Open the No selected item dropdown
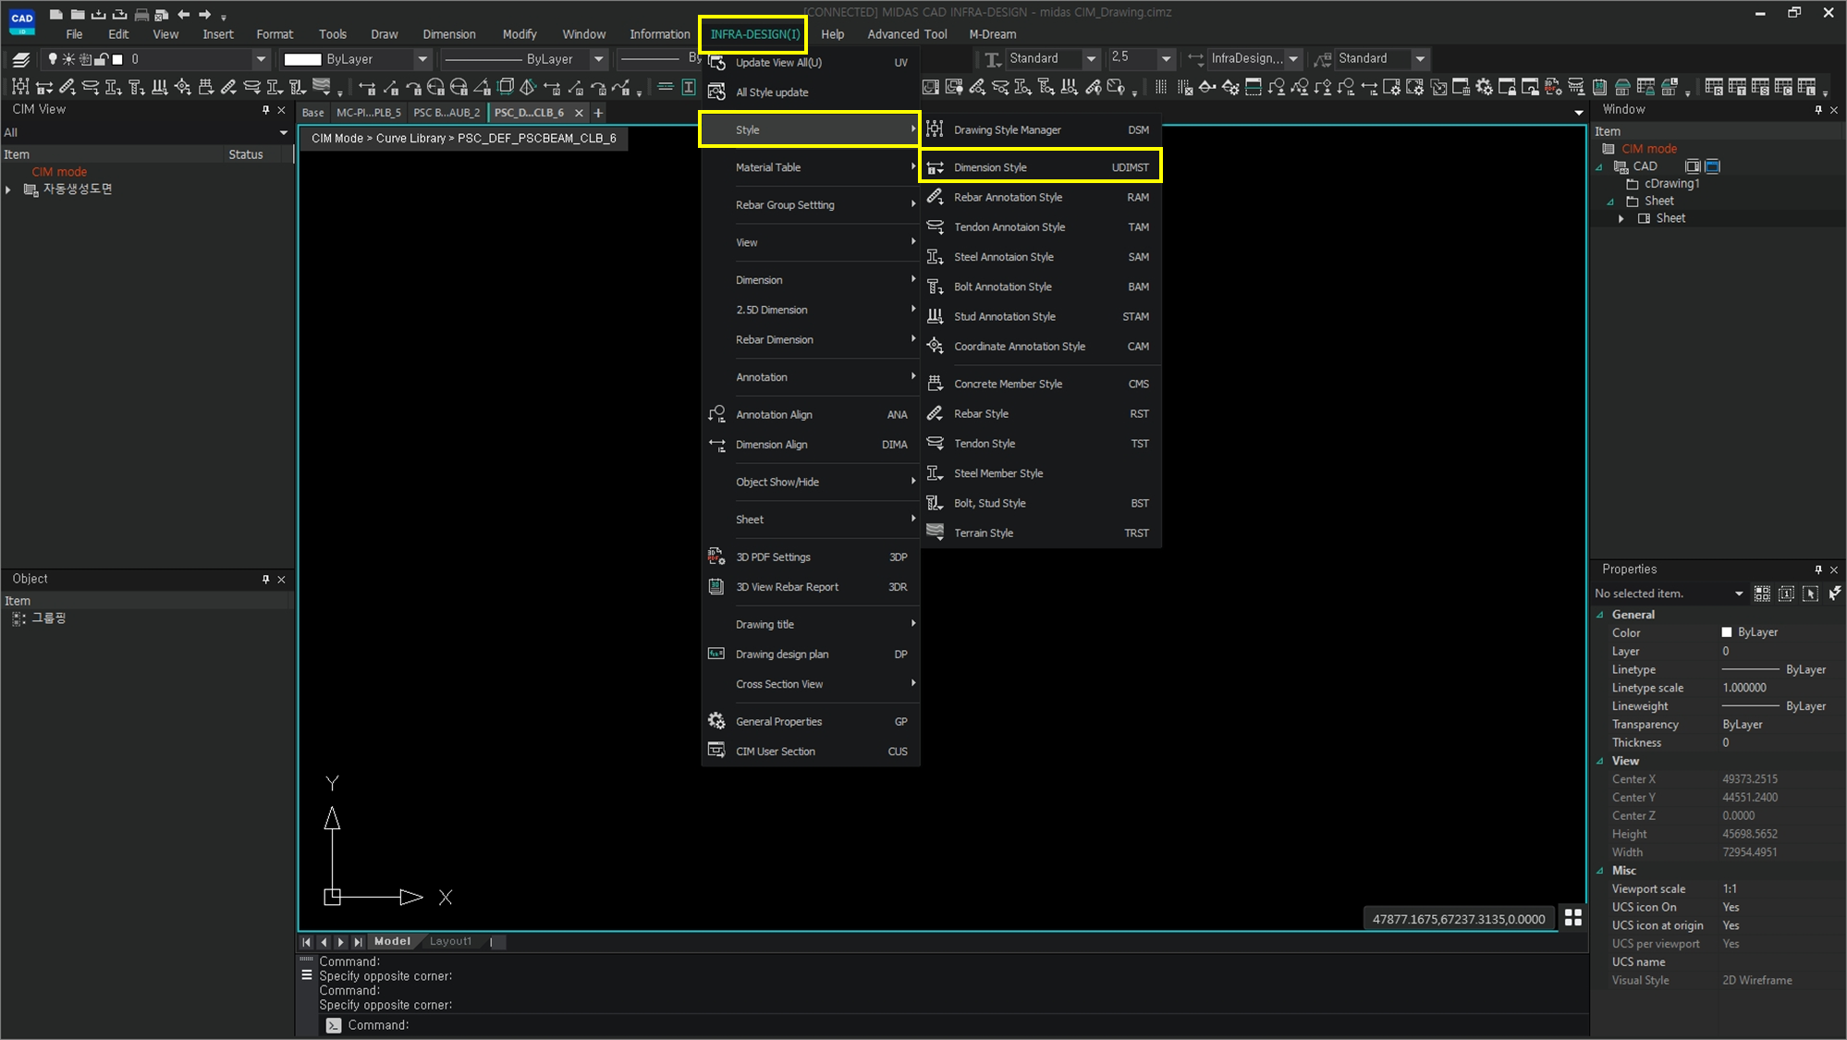Viewport: 1847px width, 1040px height. click(x=1739, y=593)
